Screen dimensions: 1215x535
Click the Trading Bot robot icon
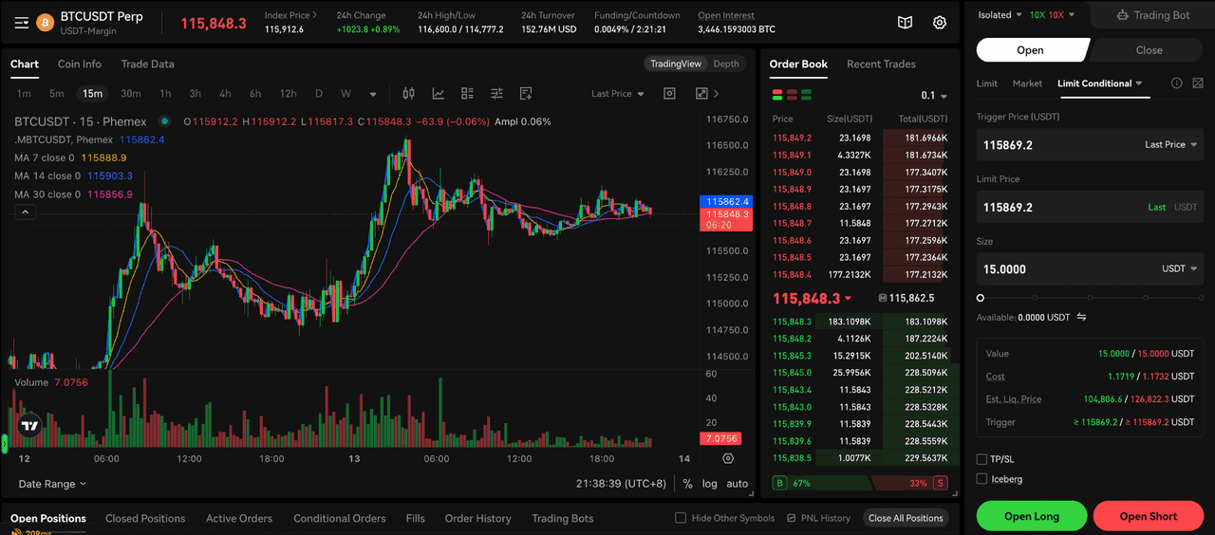pos(1123,15)
